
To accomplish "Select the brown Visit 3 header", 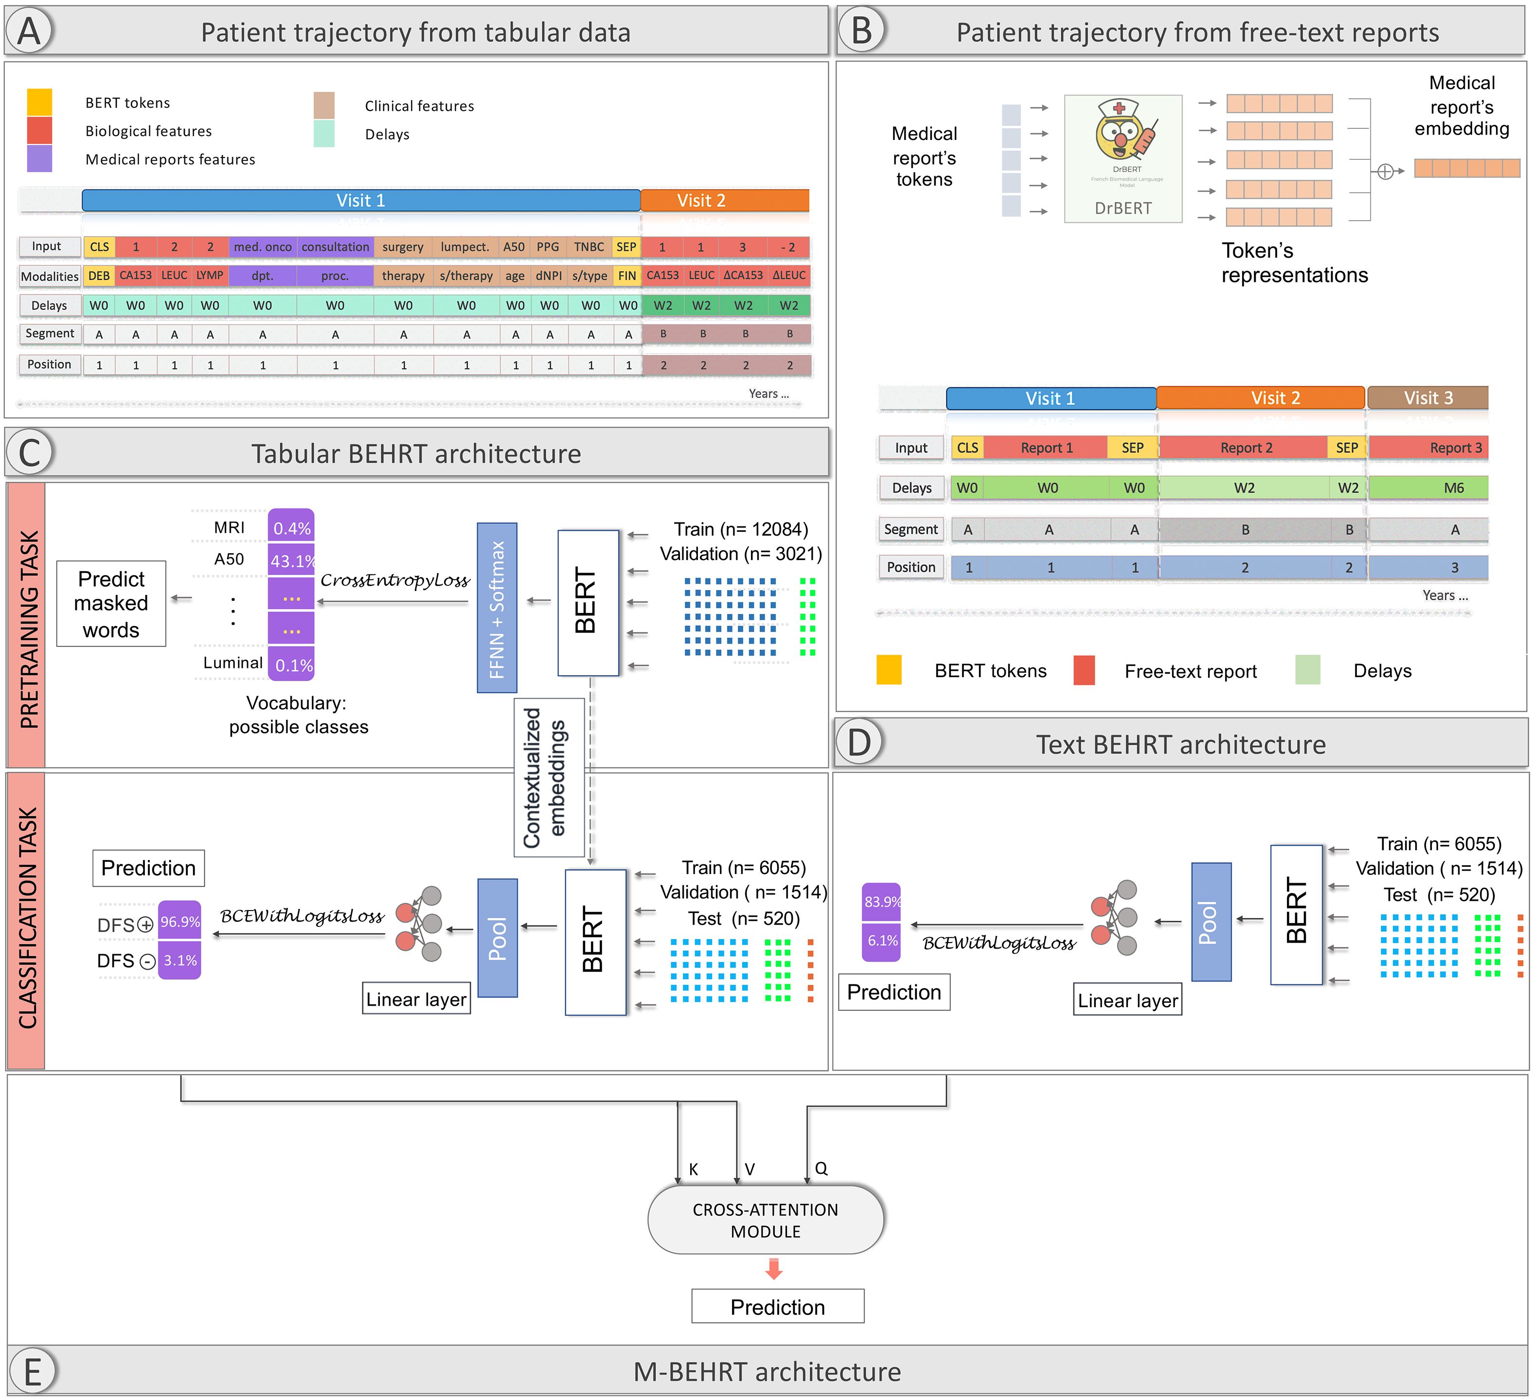I will pyautogui.click(x=1427, y=398).
